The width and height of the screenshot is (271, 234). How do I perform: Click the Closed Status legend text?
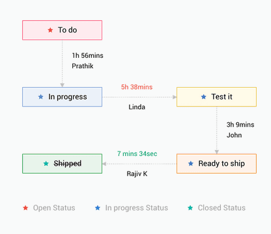[221, 208]
